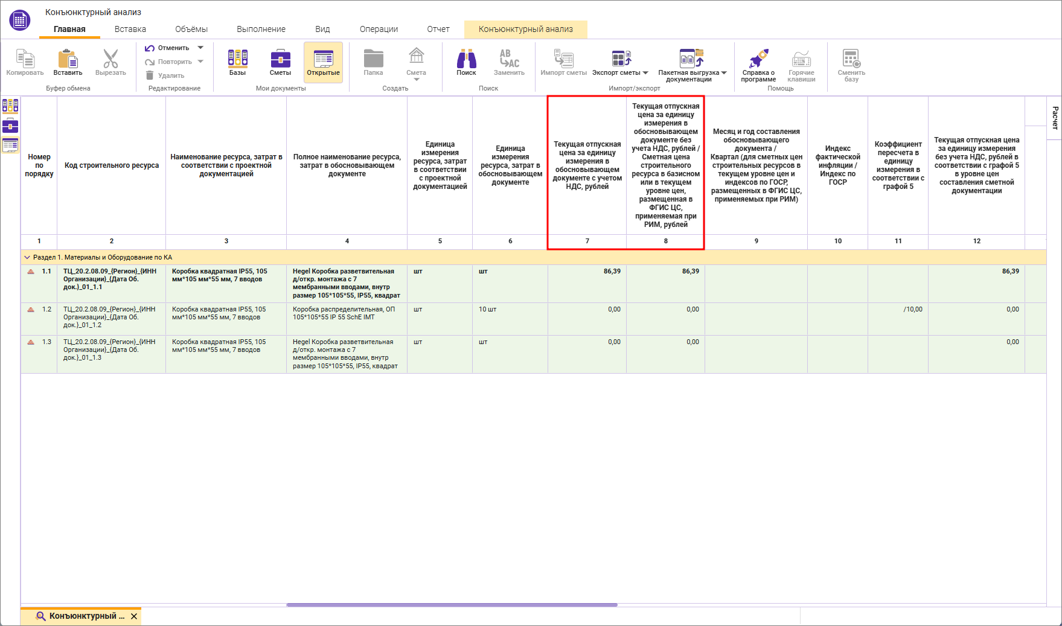The height and width of the screenshot is (626, 1062).
Task: Close the Конъюнктурный document tab
Action: (134, 616)
